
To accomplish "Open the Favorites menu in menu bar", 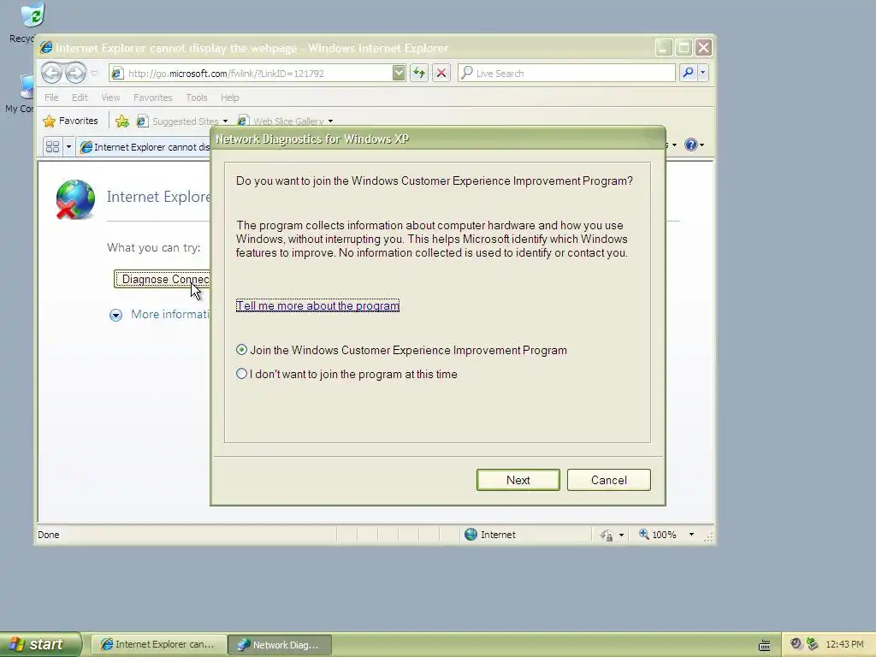I will pos(152,98).
